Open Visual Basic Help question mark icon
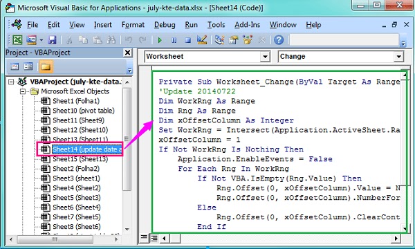 (x=279, y=40)
